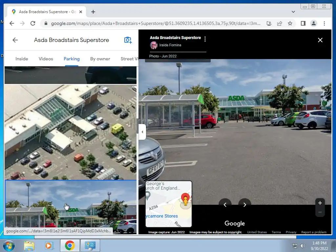Click the taskbar clock showing 1:48 PM
Image resolution: width=336 pixels, height=252 pixels.
319,245
